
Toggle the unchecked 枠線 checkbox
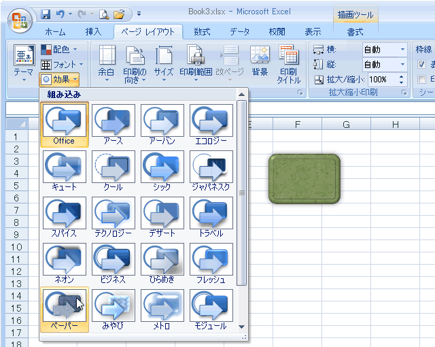(421, 80)
